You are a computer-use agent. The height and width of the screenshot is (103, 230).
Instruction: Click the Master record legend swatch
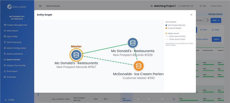(166, 33)
